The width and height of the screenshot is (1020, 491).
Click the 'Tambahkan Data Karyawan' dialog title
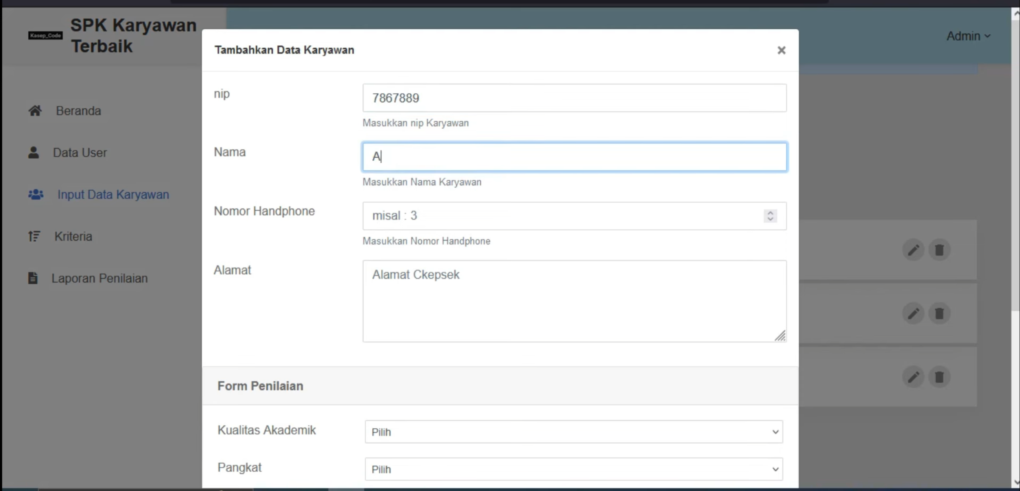pos(284,50)
